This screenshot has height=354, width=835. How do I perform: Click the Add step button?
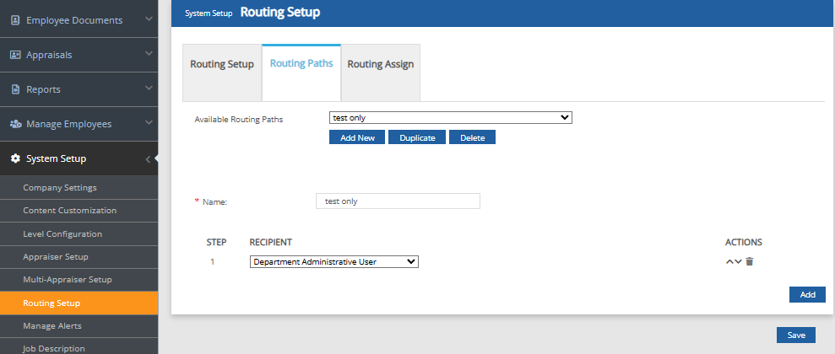(807, 294)
